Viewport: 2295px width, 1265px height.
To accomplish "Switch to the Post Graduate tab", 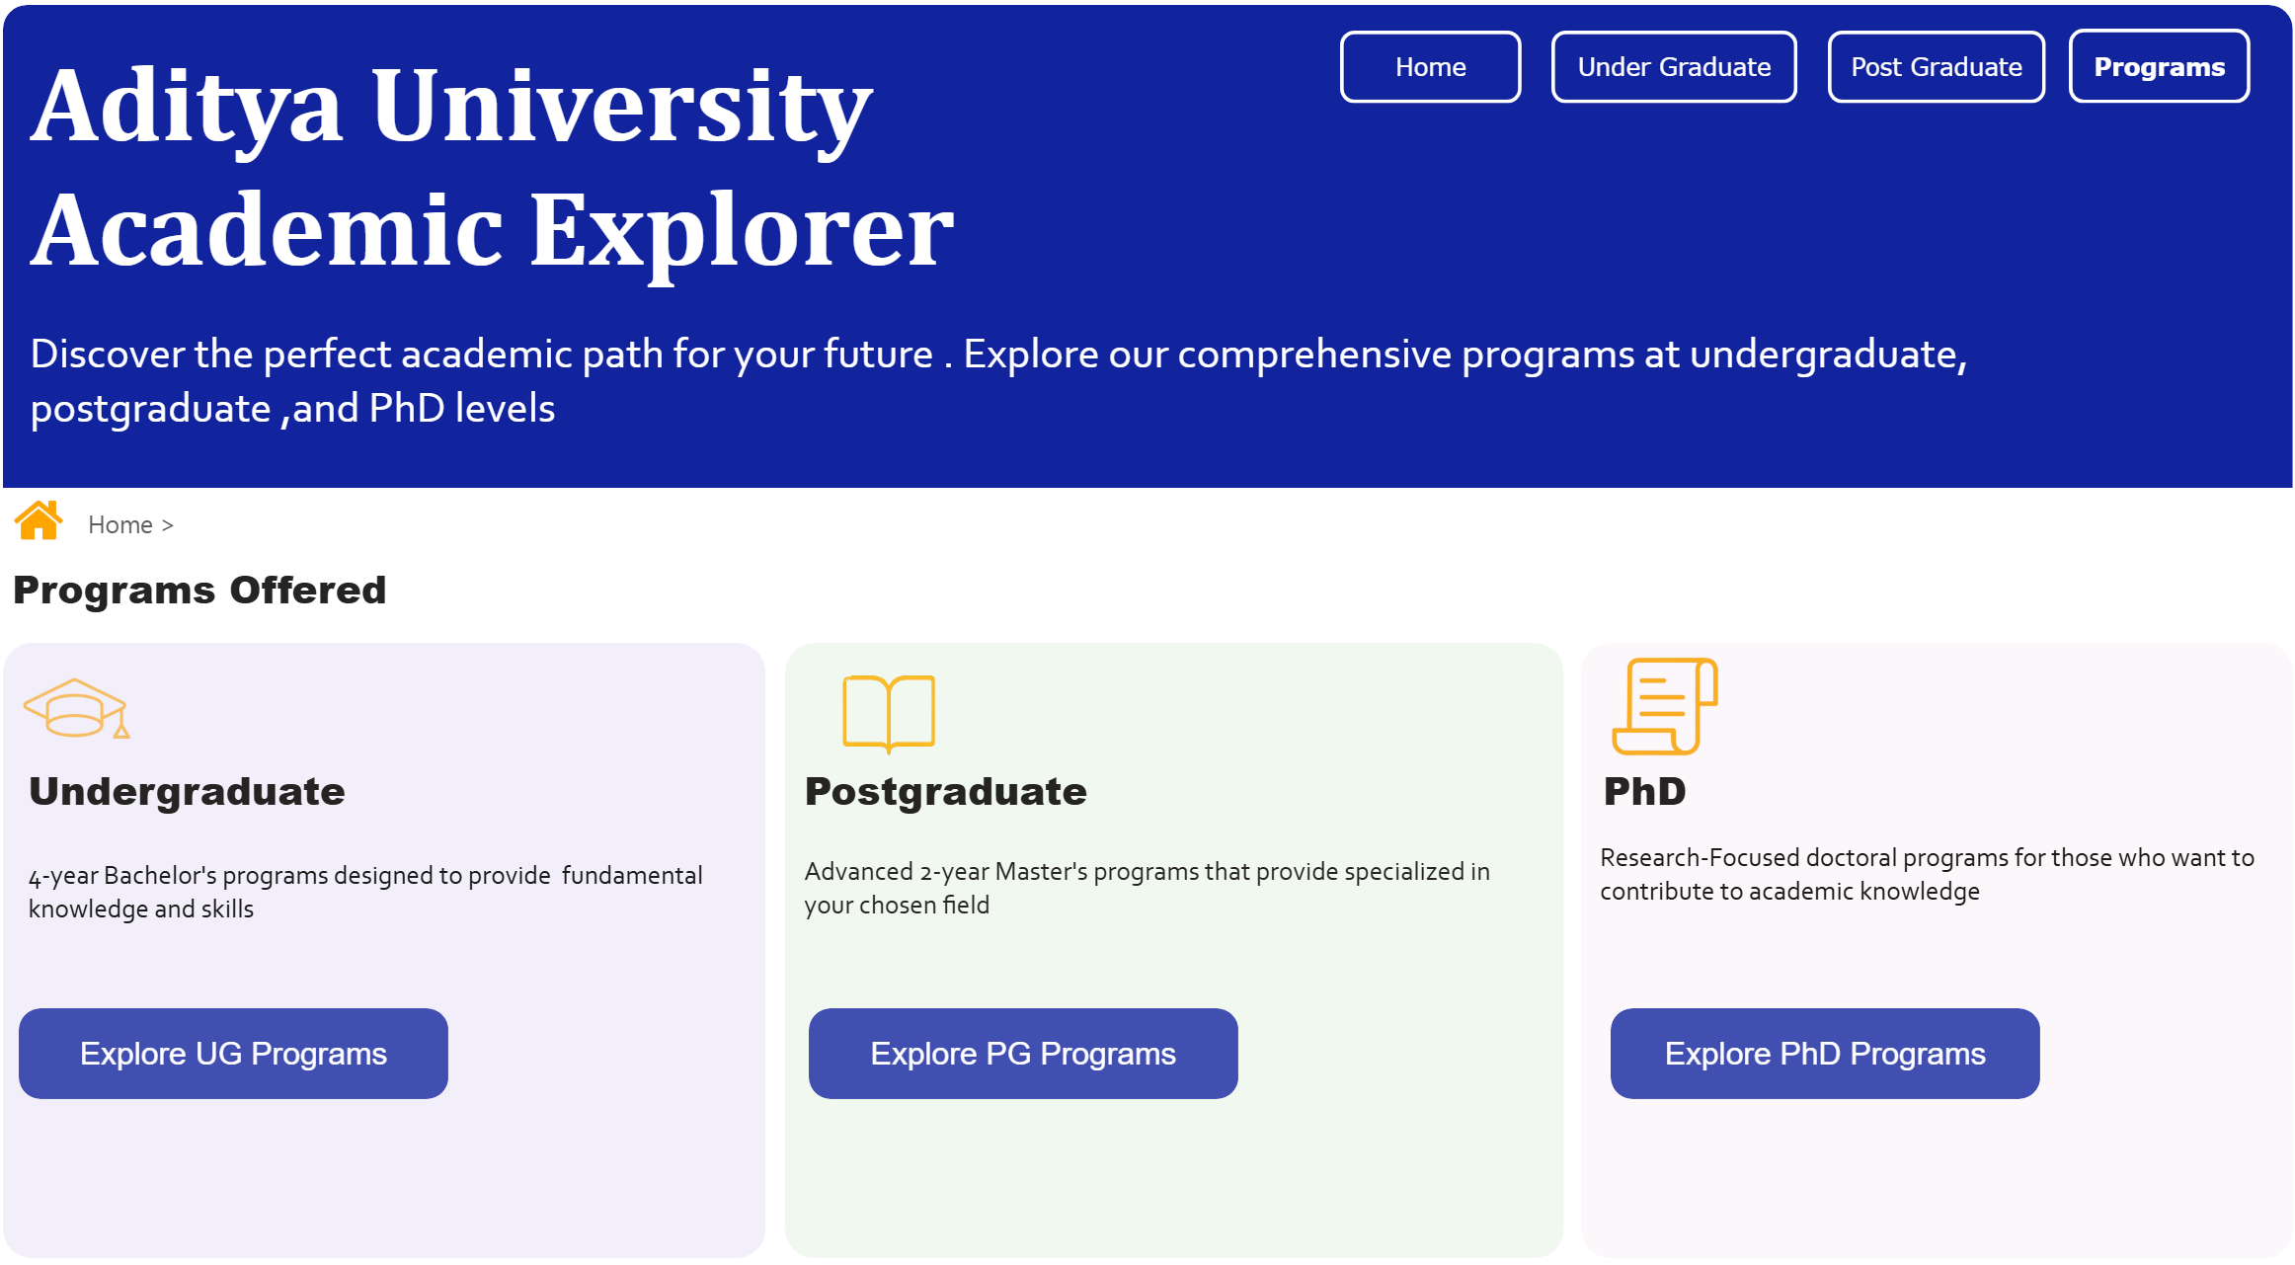I will click(1936, 67).
